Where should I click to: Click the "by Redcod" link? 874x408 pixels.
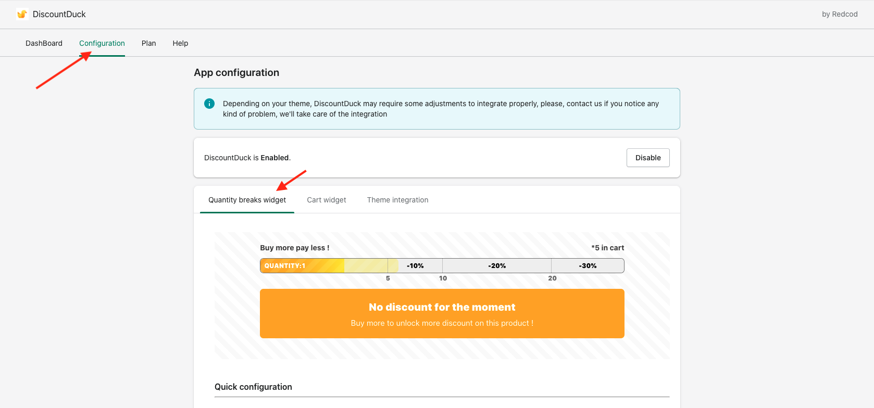click(x=840, y=14)
